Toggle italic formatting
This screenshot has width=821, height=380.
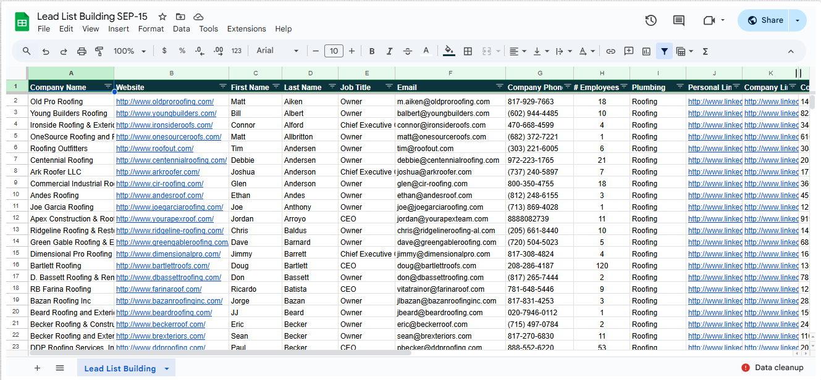click(389, 51)
